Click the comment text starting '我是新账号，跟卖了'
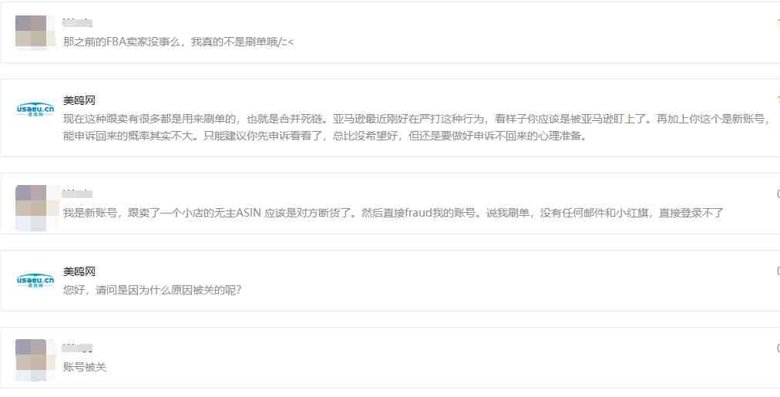 tap(393, 214)
